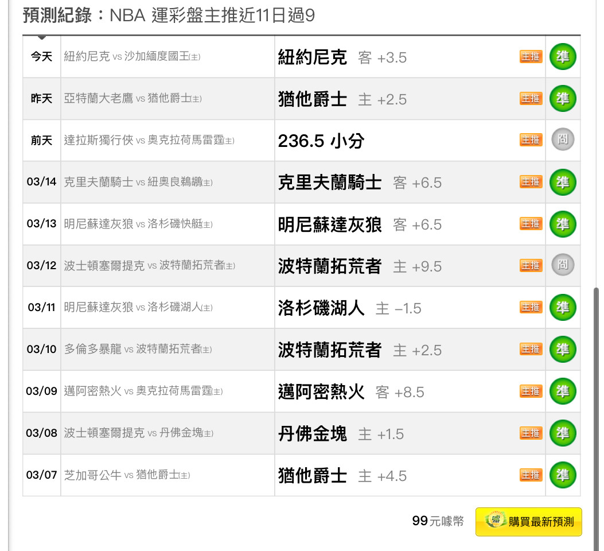This screenshot has height=551, width=604.
Task: Click the 前天 date cell
Action: coord(42,140)
